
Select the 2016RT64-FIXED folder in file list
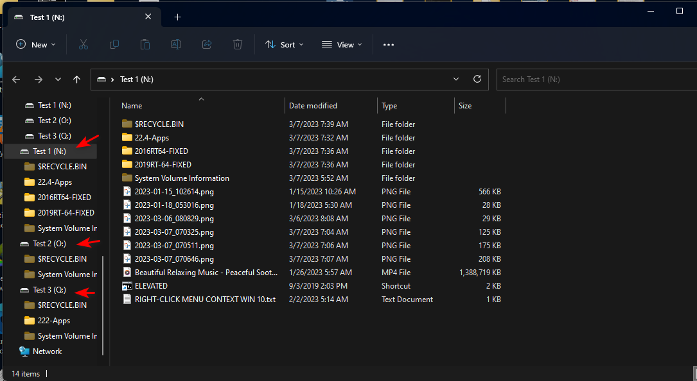161,151
